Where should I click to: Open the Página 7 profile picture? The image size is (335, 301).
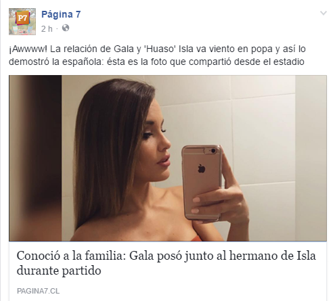pos(22,22)
